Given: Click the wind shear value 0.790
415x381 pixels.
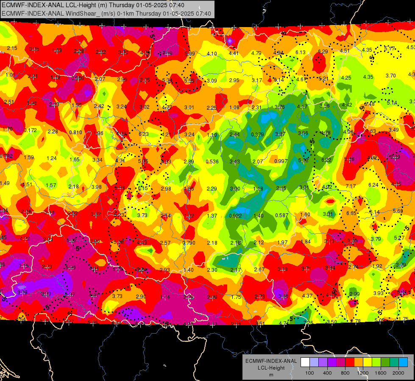Looking at the screenshot, I should coord(189,243).
